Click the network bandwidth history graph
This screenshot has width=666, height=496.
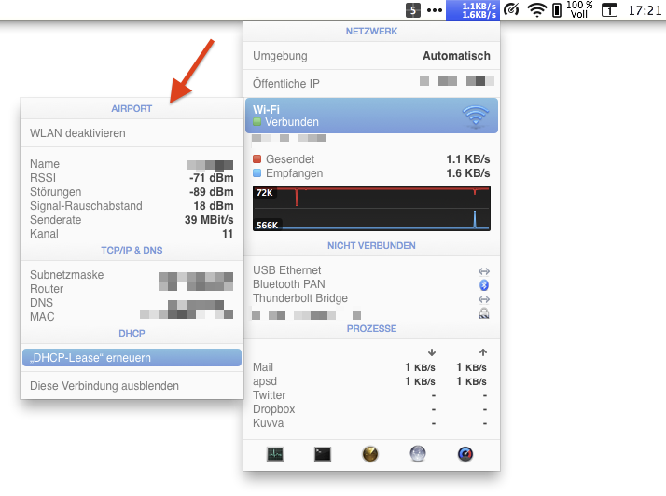(x=371, y=208)
